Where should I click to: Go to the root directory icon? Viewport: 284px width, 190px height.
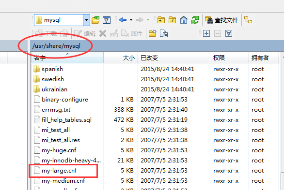click(x=172, y=20)
